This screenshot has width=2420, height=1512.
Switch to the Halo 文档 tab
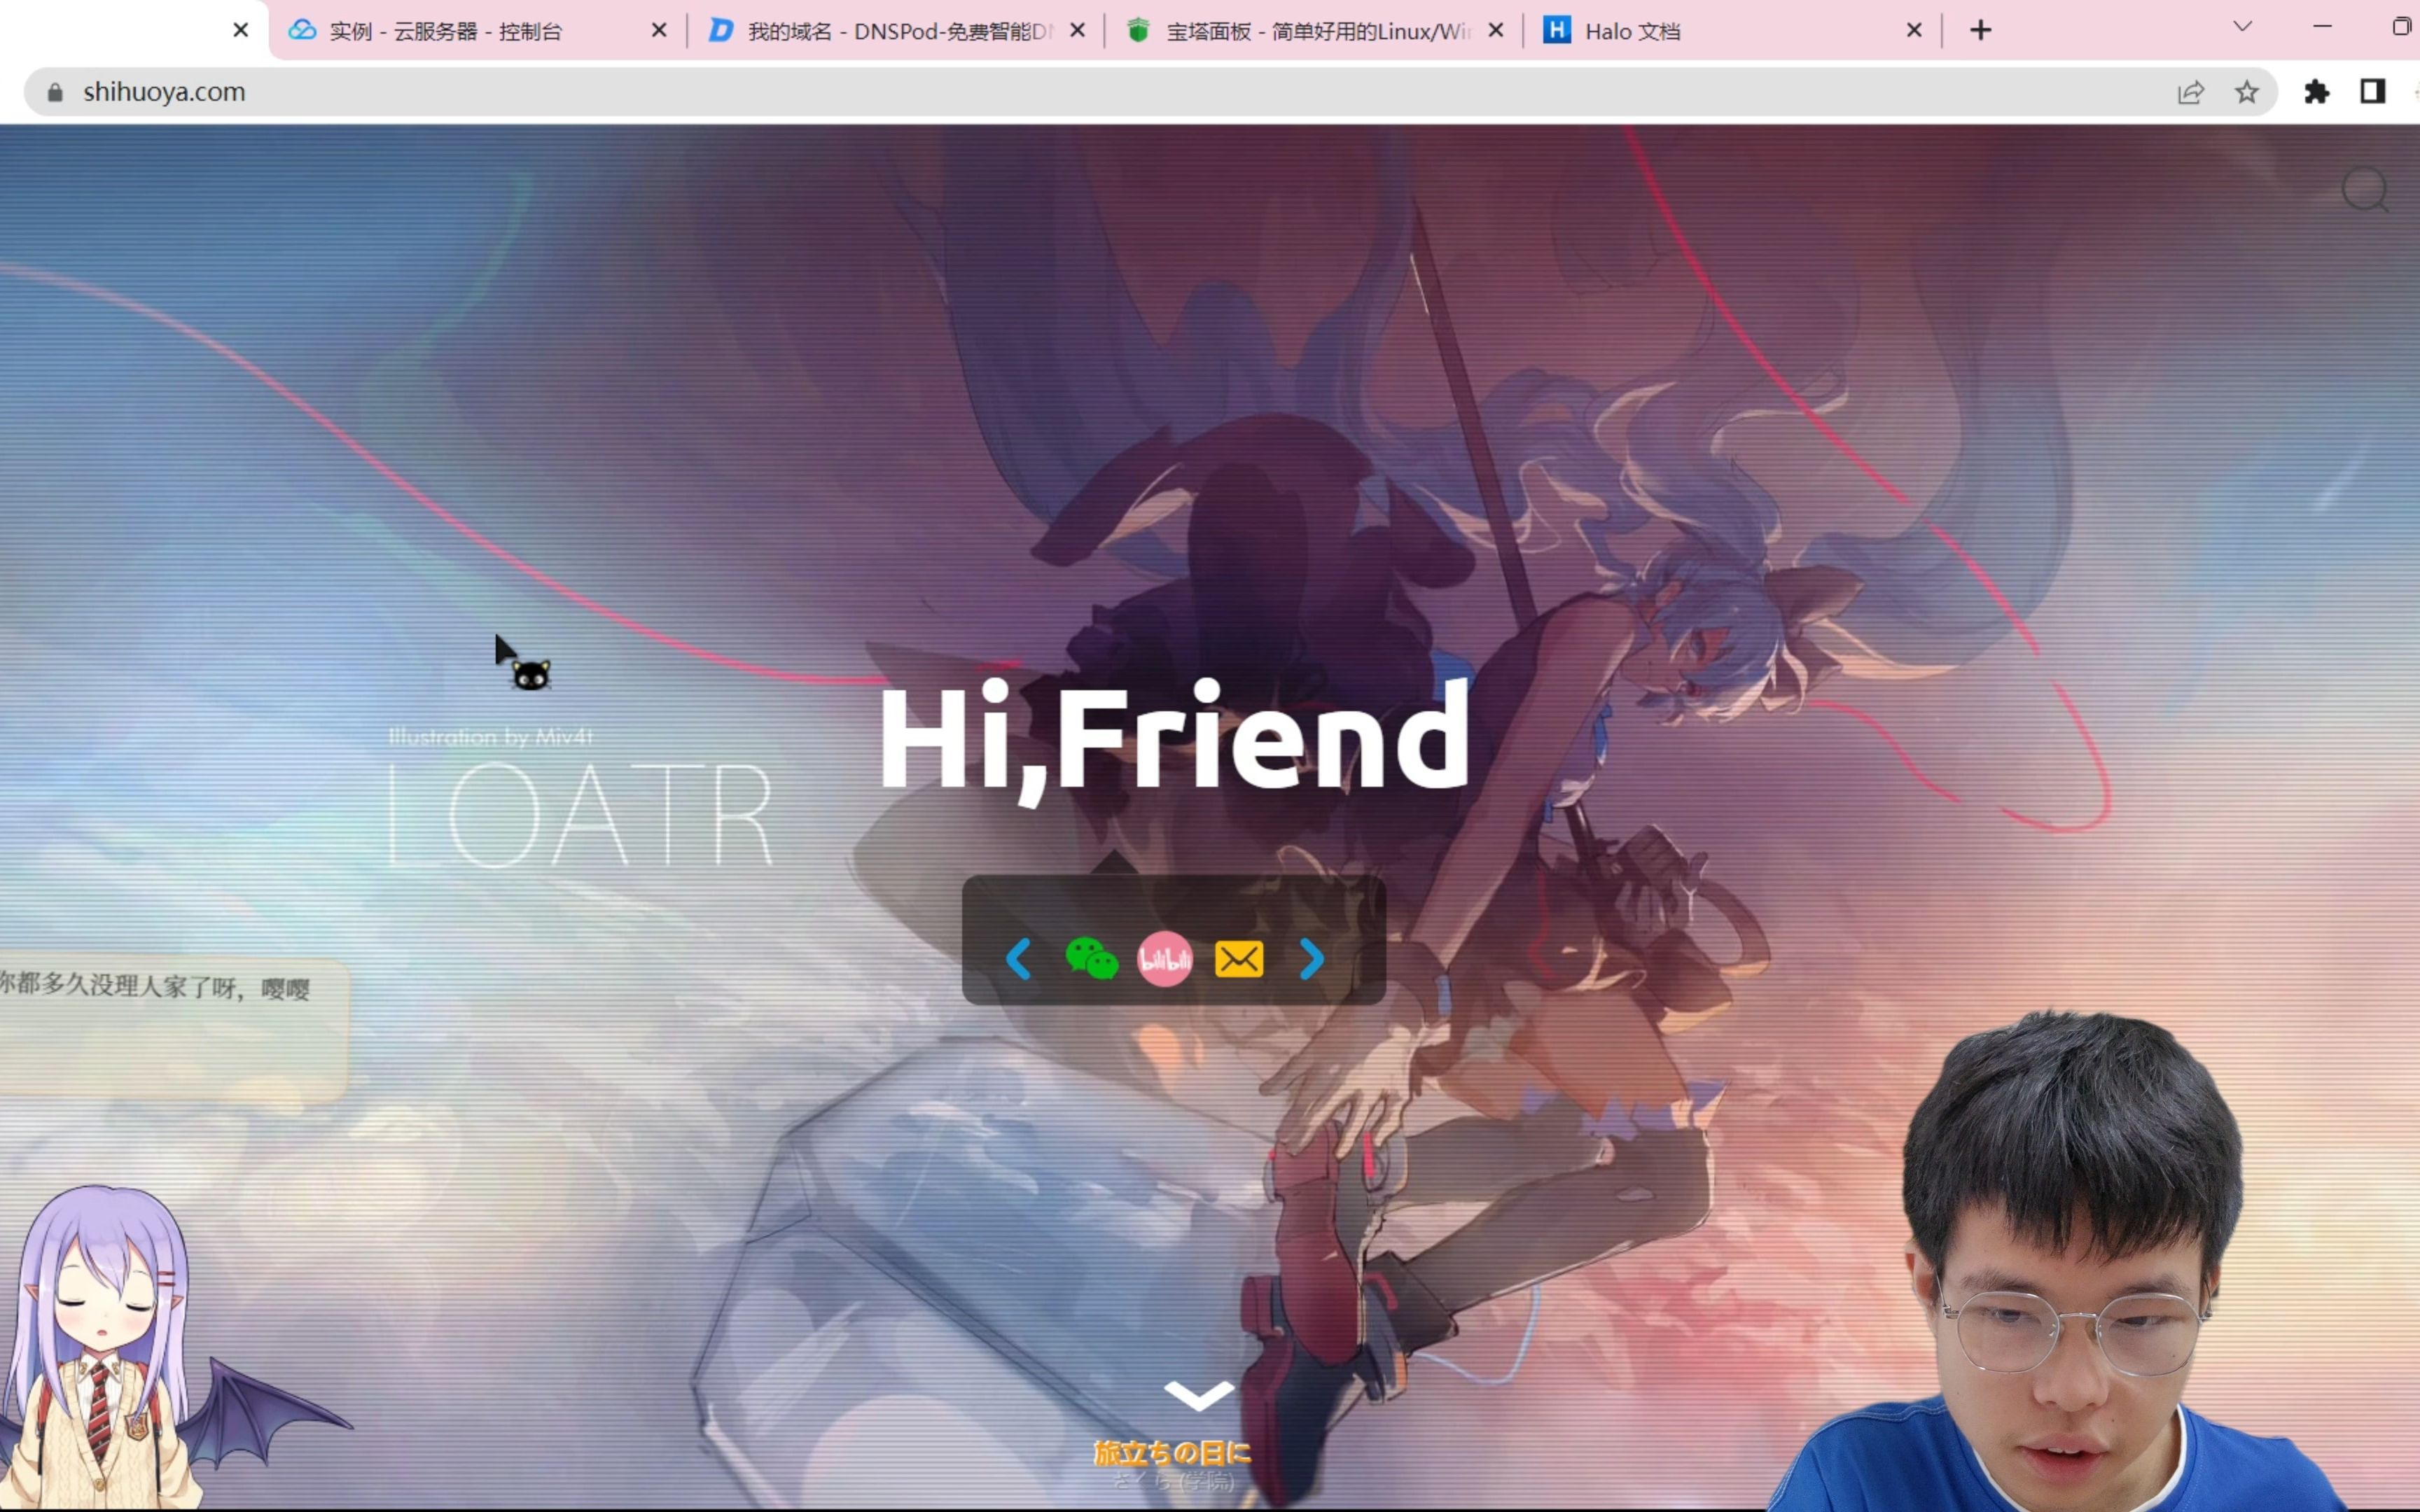pyautogui.click(x=1733, y=31)
